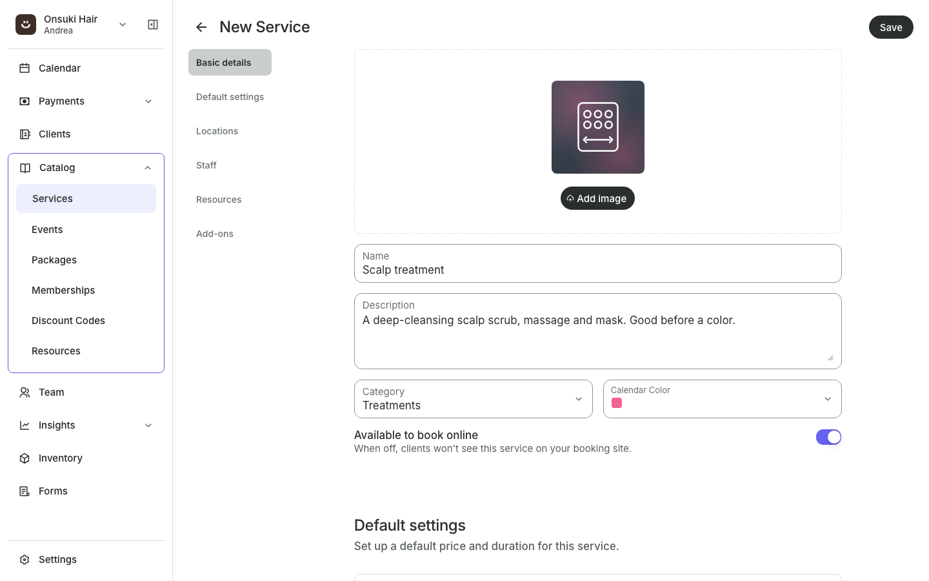Click the Catalog book icon
The image size is (929, 581).
[x=25, y=168]
